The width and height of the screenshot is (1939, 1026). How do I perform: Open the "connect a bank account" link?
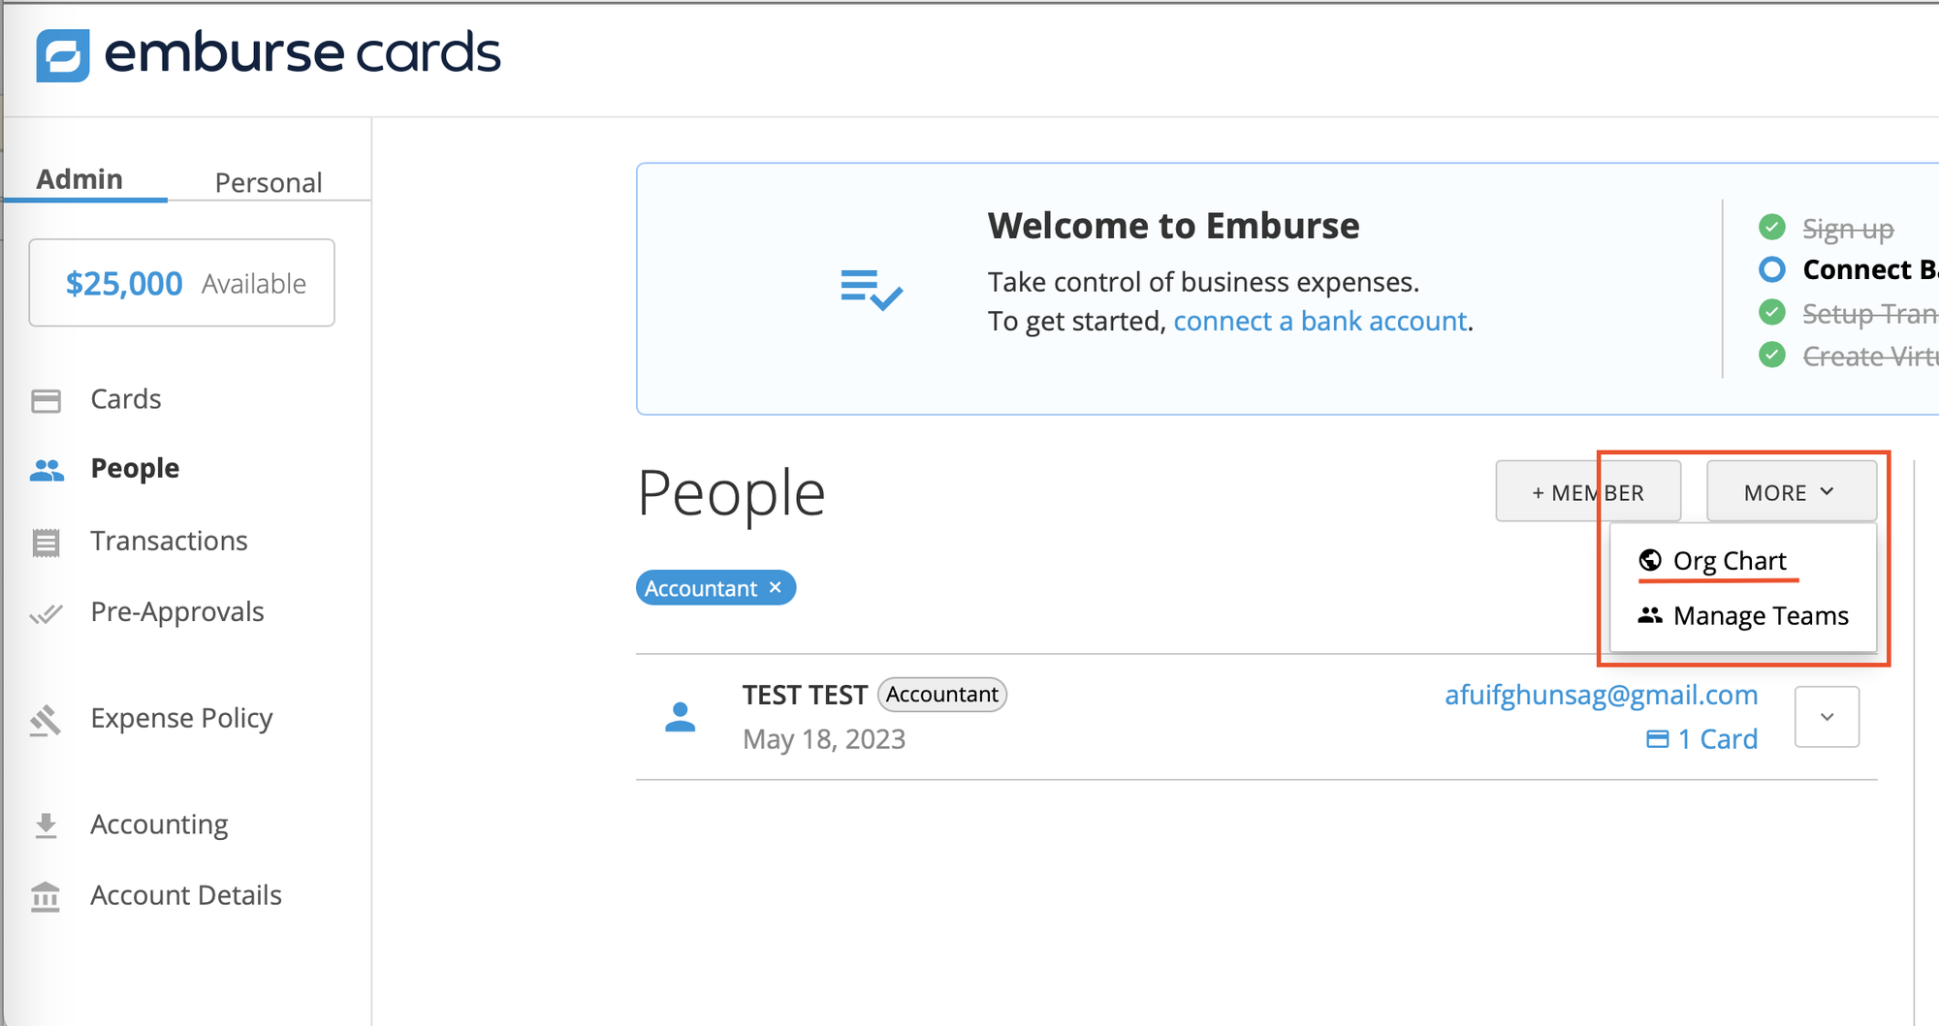coord(1320,321)
